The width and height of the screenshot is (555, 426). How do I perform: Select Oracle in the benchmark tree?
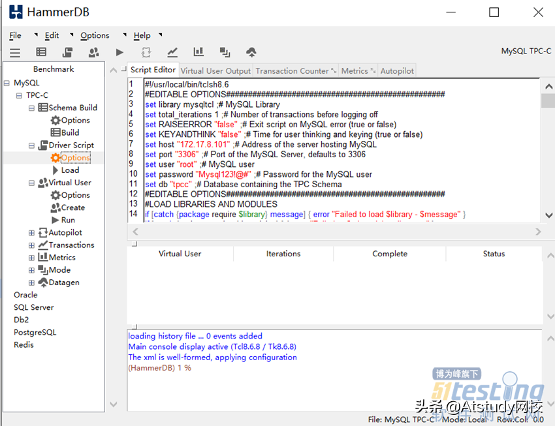click(x=25, y=295)
